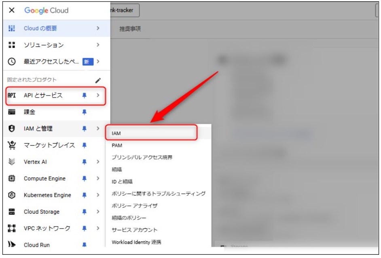Unpin Vertex AI using its pin

point(84,162)
